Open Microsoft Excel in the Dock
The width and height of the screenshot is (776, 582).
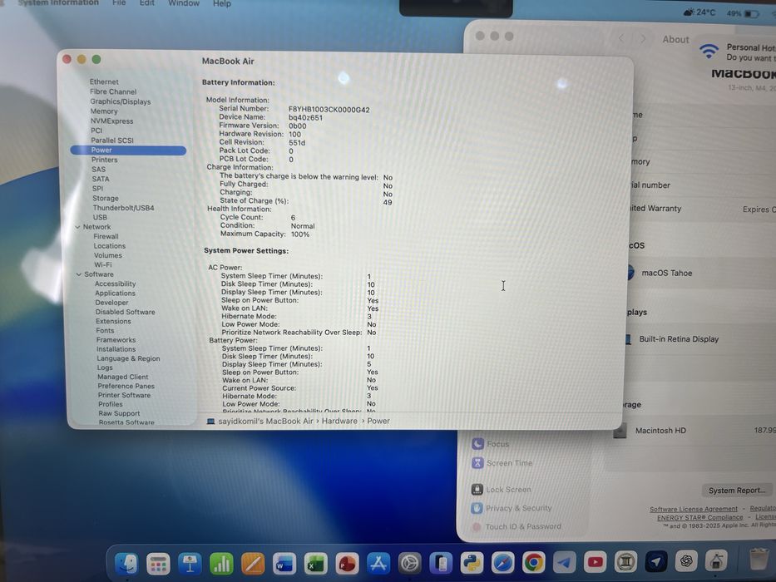click(x=316, y=563)
